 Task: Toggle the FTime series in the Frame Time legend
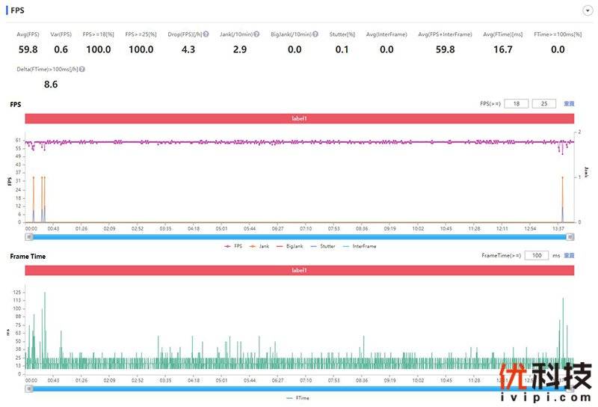tap(298, 398)
